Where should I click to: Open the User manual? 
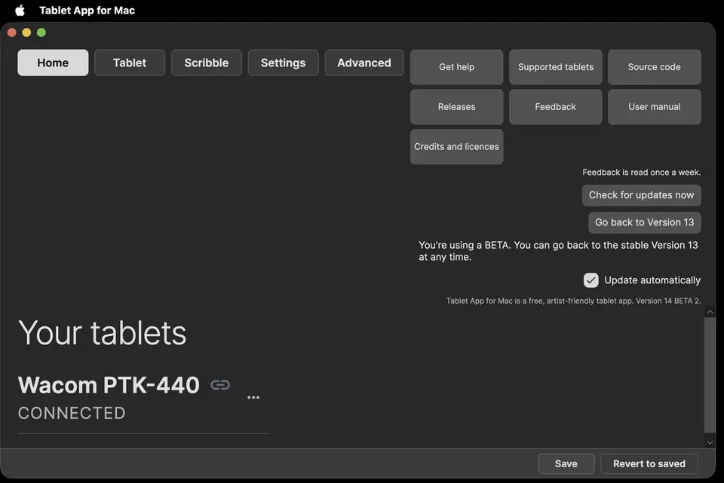(x=655, y=106)
